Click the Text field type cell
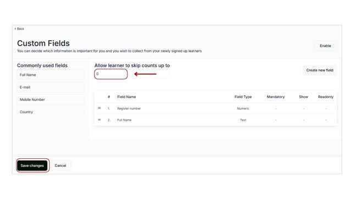This screenshot has height=199, width=354. coord(243,120)
